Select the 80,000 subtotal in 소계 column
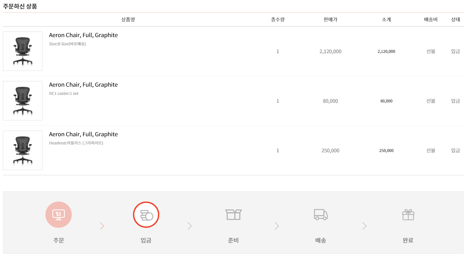The image size is (468, 258). (386, 101)
